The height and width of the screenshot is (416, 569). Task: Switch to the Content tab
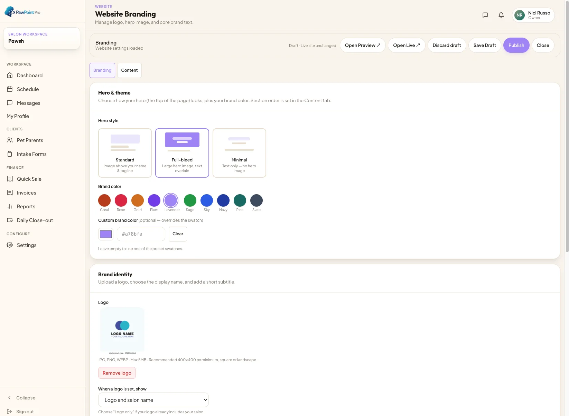tap(129, 70)
